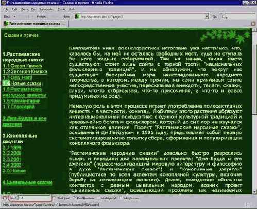
Task: Open the '3.2.2000' link
Action: (12, 153)
